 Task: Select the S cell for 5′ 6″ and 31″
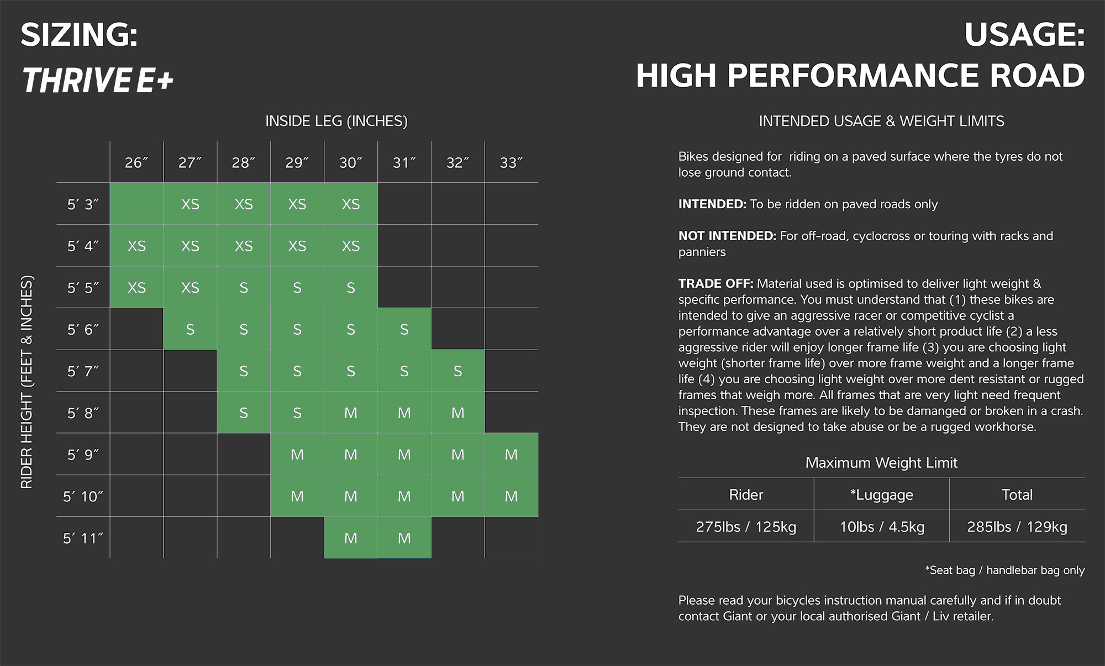click(404, 329)
